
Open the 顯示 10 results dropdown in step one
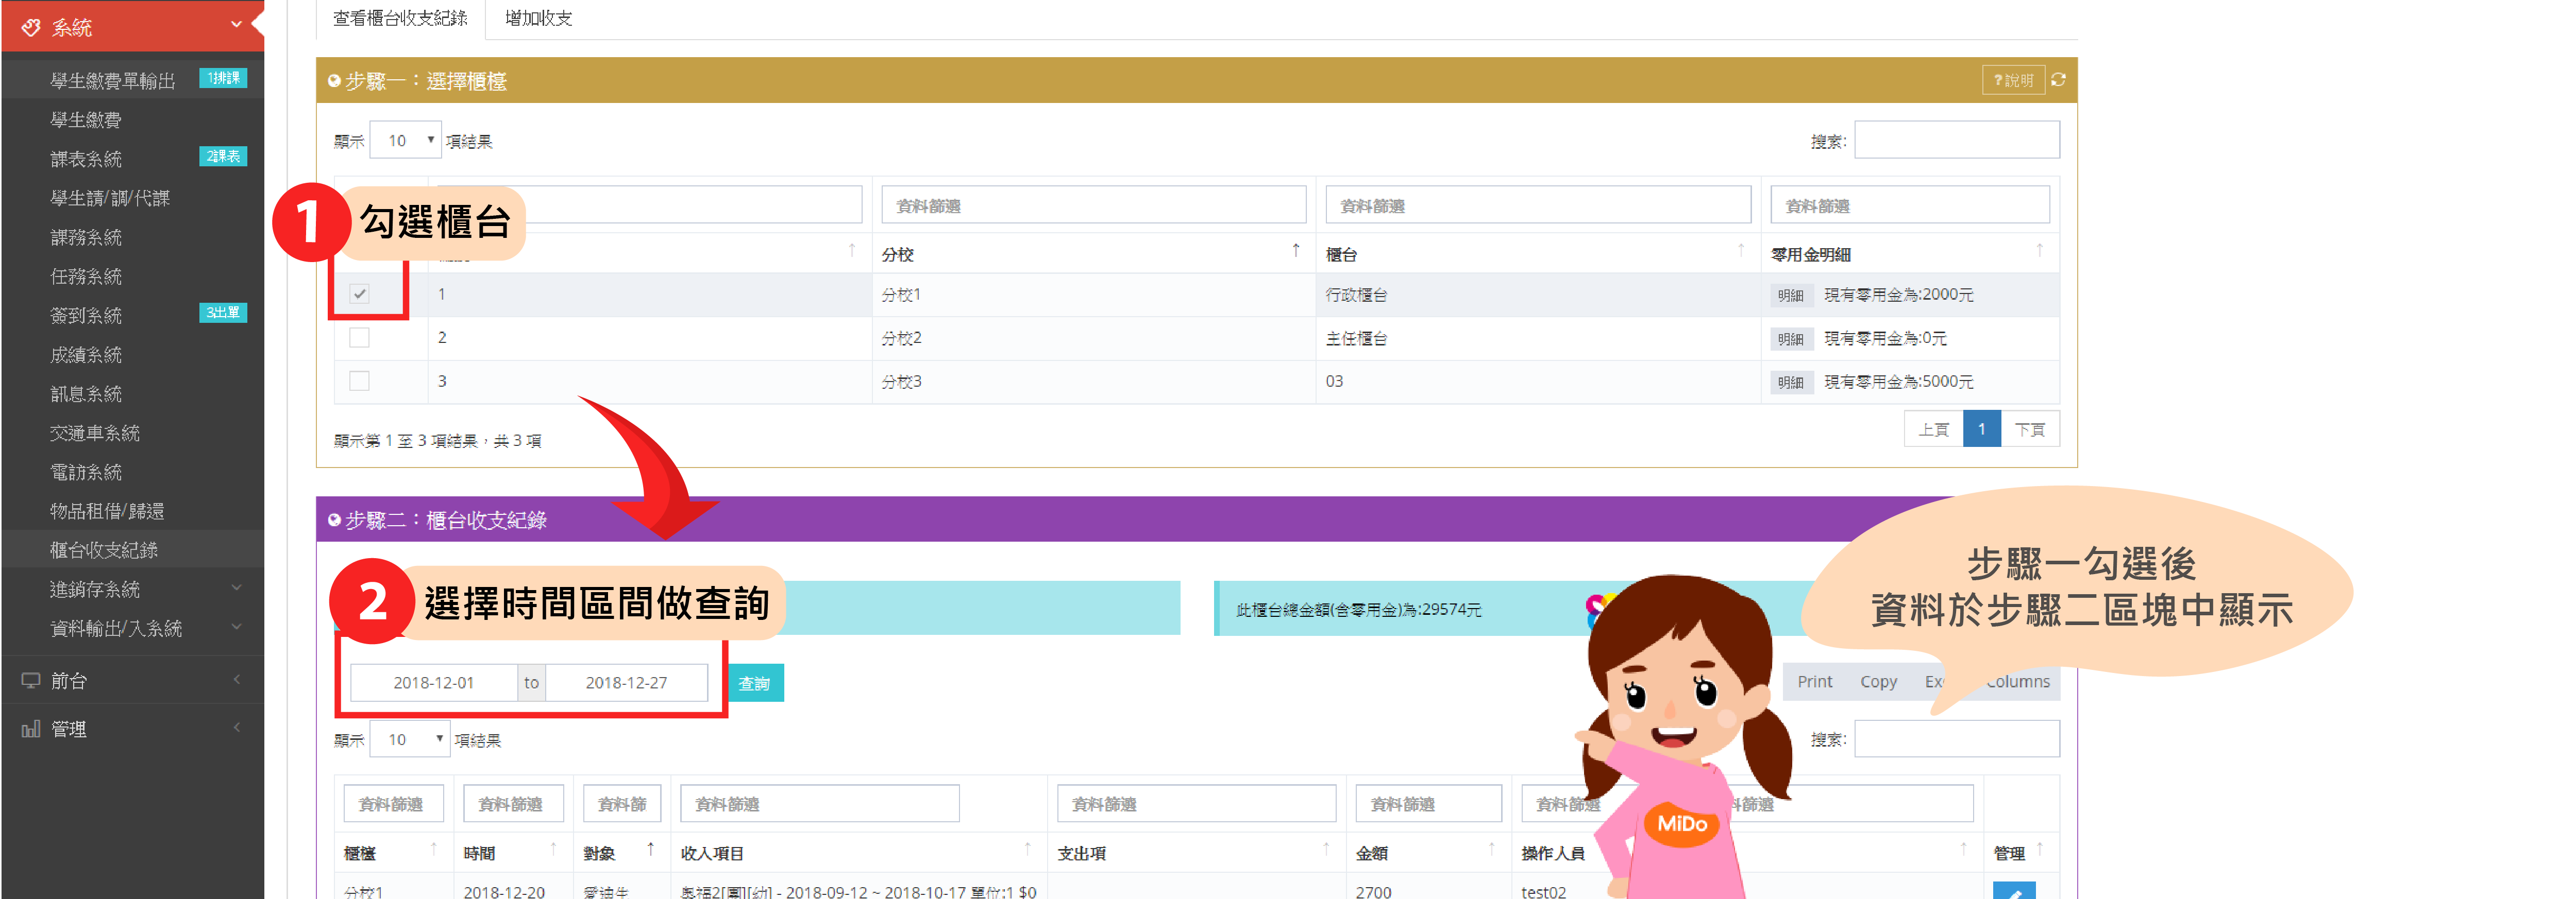tap(405, 141)
